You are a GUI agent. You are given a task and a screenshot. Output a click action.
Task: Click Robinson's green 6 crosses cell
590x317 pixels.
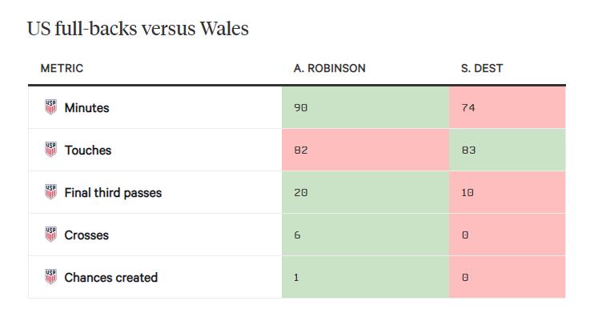pyautogui.click(x=365, y=235)
